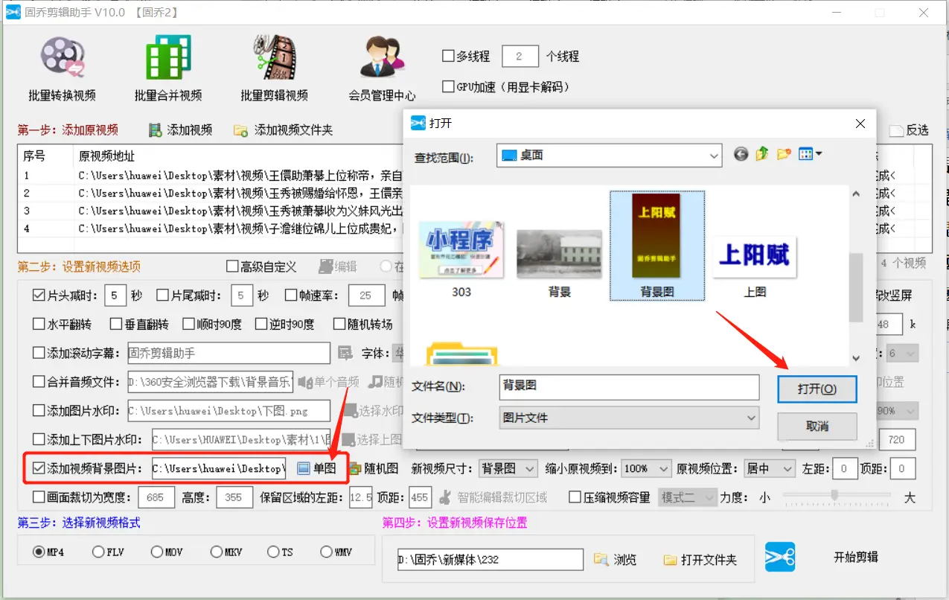949x600 pixels.
Task: Click 单个音频 icon
Action: coord(305,382)
